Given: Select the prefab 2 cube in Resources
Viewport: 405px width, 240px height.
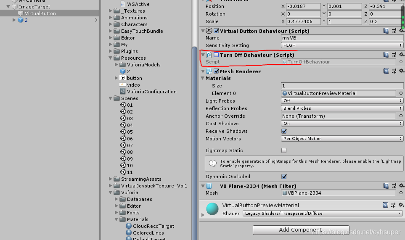Looking at the screenshot, I should pyautogui.click(x=125, y=71).
